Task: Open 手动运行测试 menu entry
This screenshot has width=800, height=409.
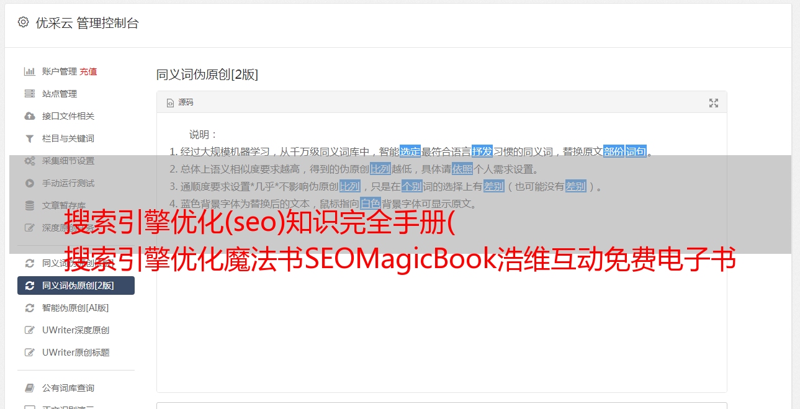Action: click(x=68, y=183)
